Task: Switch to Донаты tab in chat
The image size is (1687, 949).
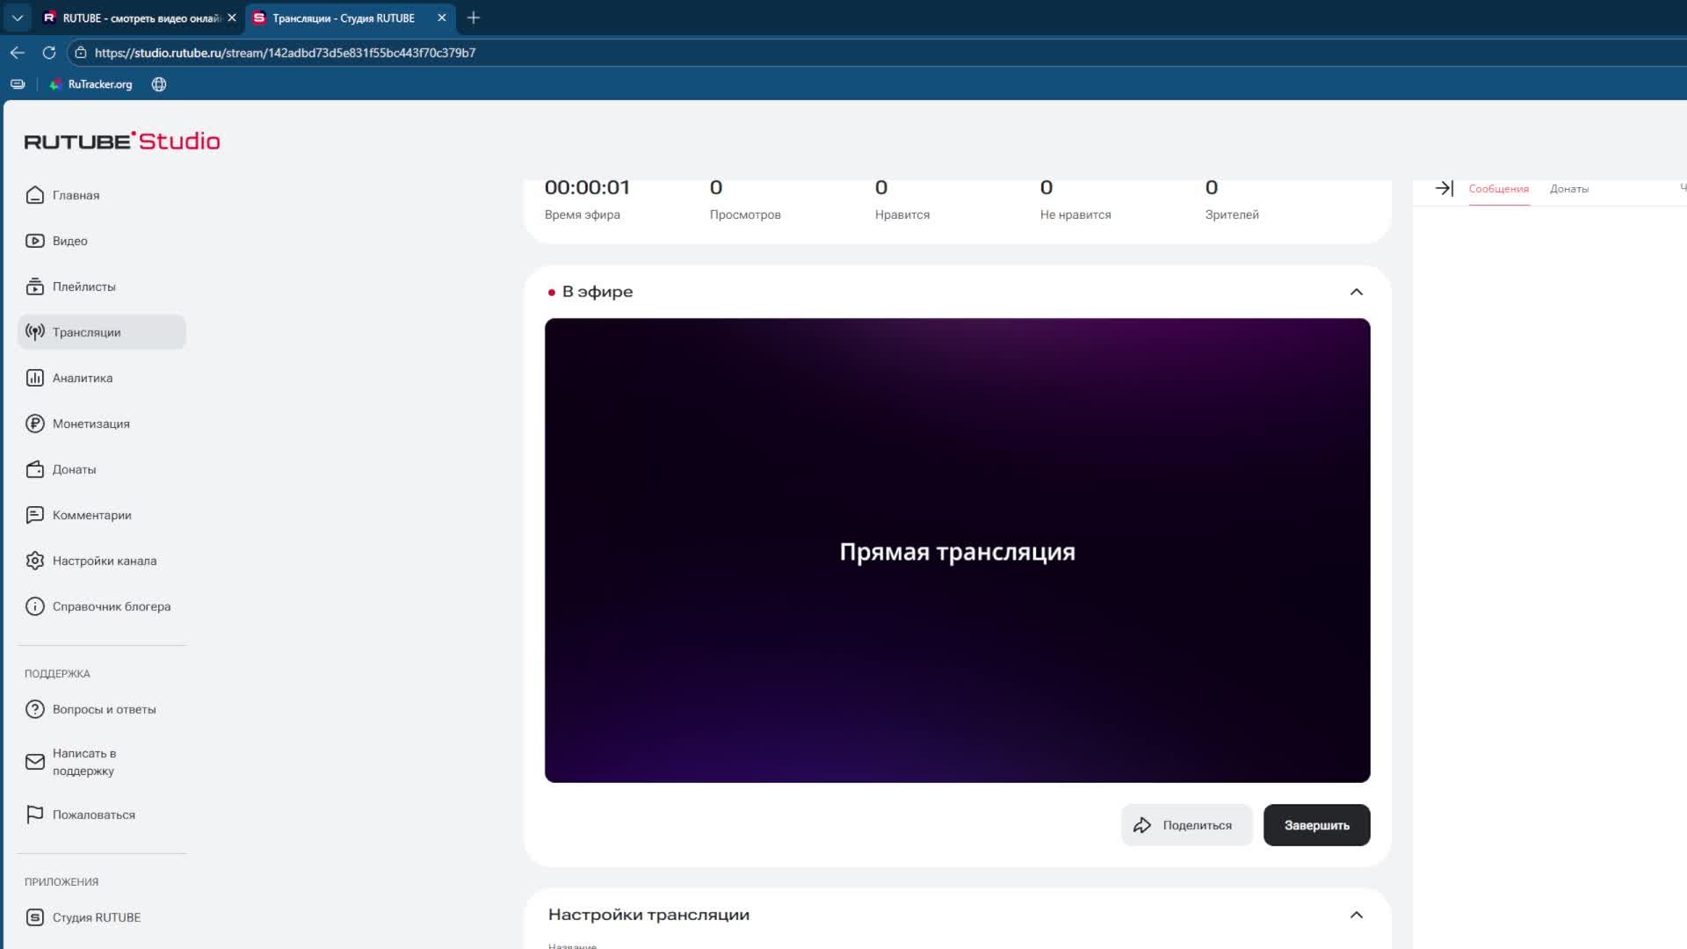Action: tap(1568, 189)
